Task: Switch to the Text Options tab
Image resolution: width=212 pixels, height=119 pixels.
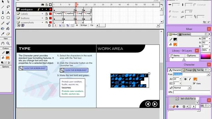Action: pos(198,70)
